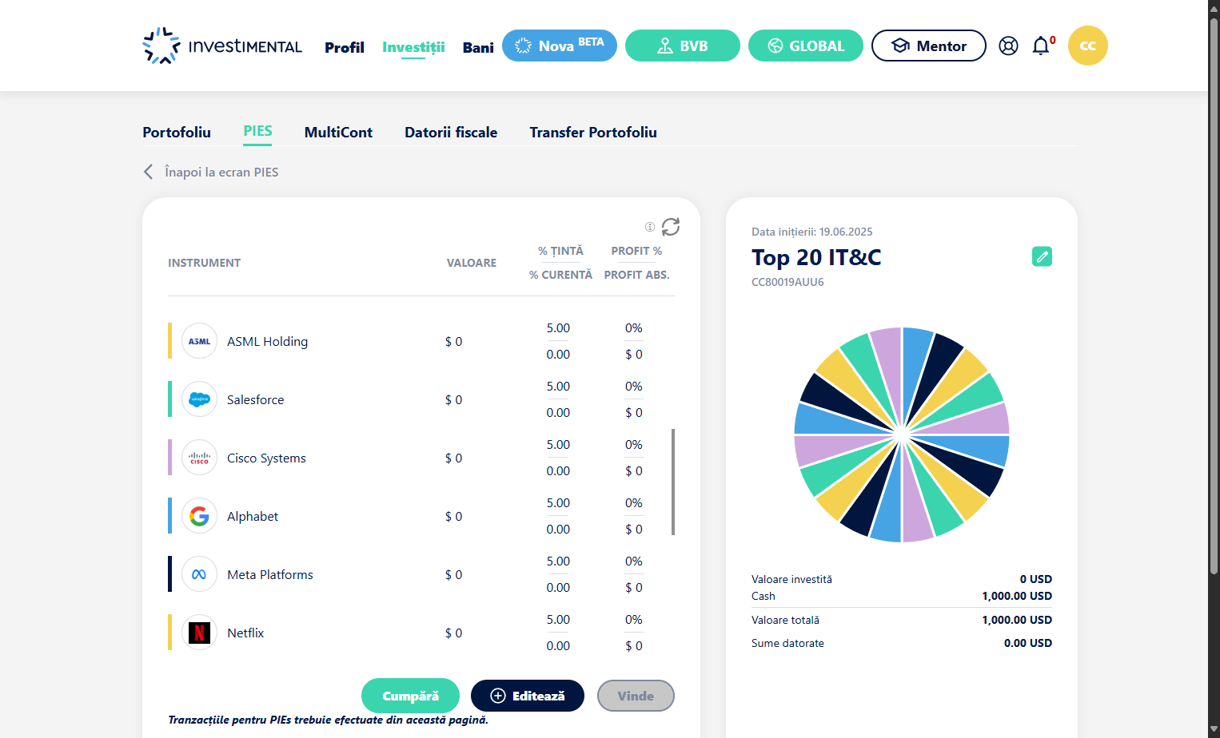Open the Bani menu
The height and width of the screenshot is (738, 1220).
click(478, 47)
